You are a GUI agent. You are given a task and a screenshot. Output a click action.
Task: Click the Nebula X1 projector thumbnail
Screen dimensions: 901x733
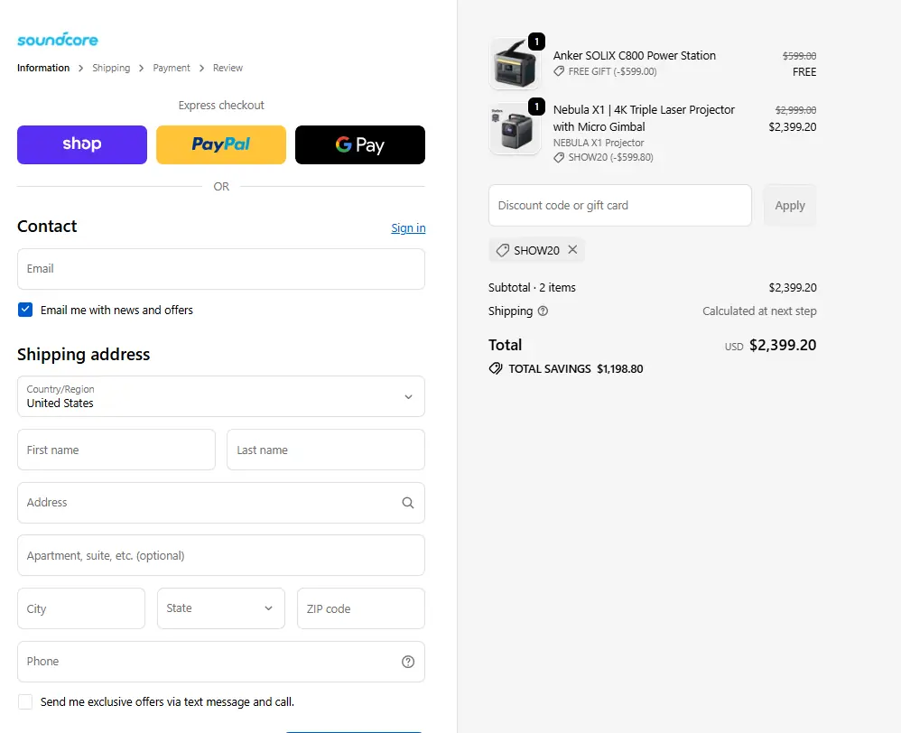pyautogui.click(x=515, y=129)
